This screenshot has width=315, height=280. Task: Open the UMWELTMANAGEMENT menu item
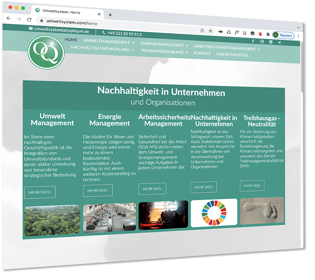coord(106,42)
